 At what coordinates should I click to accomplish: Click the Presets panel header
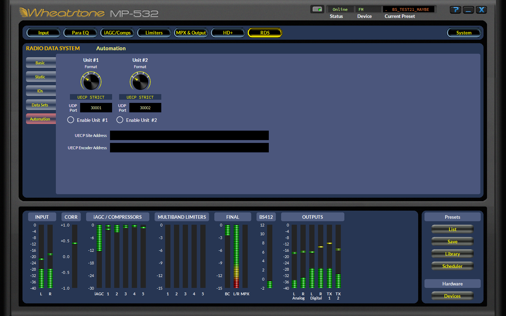453,217
